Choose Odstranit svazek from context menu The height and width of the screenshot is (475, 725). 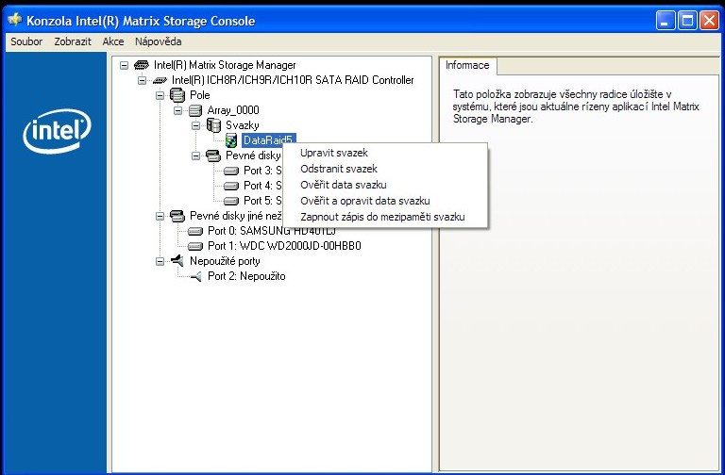tap(338, 169)
